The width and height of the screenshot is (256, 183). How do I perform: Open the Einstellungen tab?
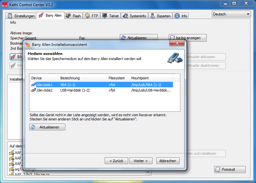tap(21, 16)
